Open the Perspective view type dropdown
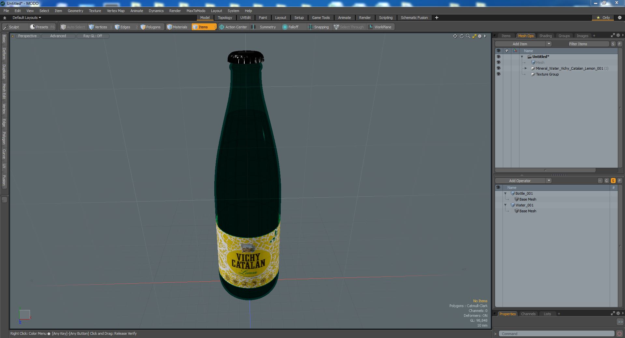The width and height of the screenshot is (625, 338). pyautogui.click(x=27, y=36)
